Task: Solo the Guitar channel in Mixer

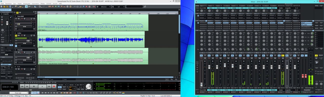Action: tap(283, 56)
